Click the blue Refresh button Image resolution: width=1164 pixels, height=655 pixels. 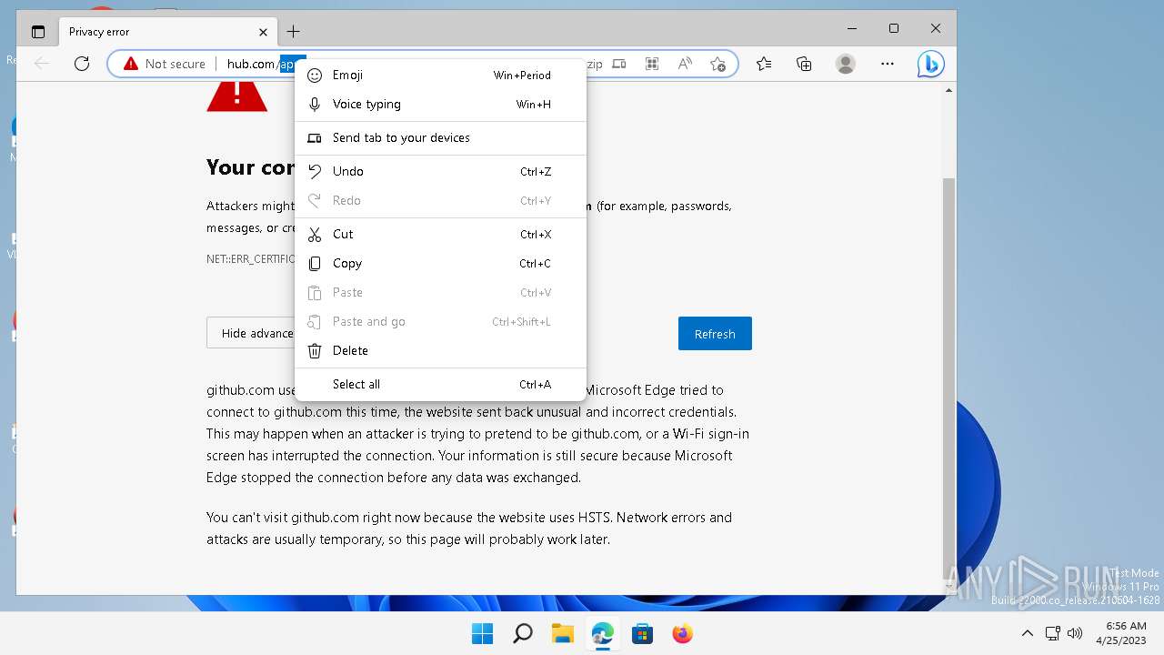pyautogui.click(x=715, y=334)
